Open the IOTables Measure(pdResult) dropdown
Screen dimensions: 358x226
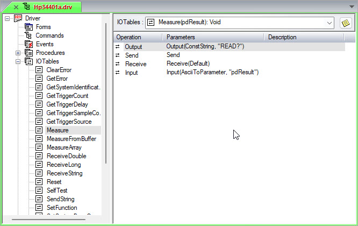click(329, 23)
